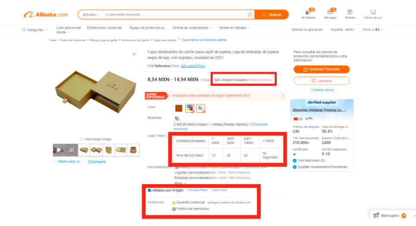Expand the More personalization options
This screenshot has height=226, width=416.
click(180, 183)
